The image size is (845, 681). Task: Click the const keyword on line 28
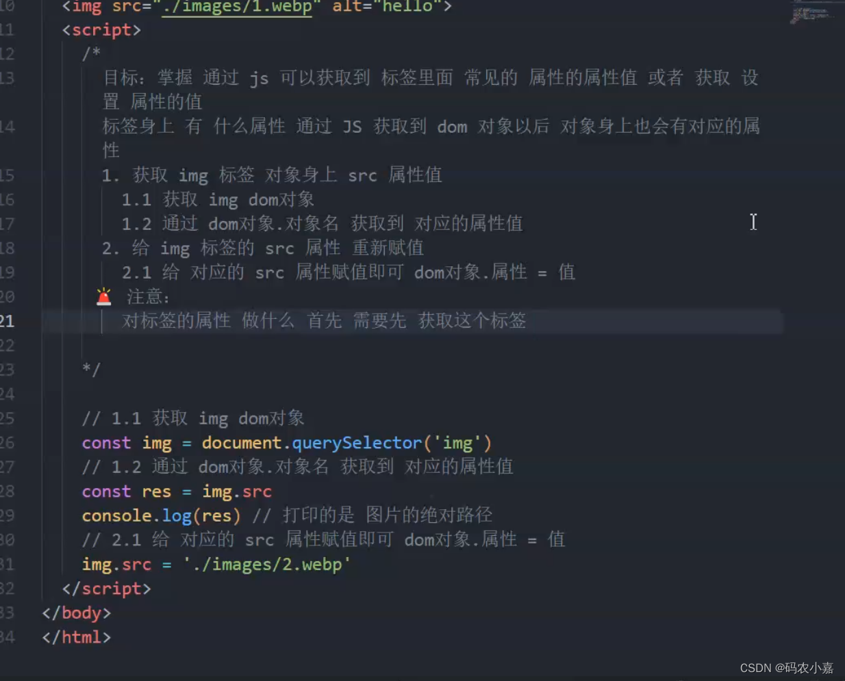(105, 491)
